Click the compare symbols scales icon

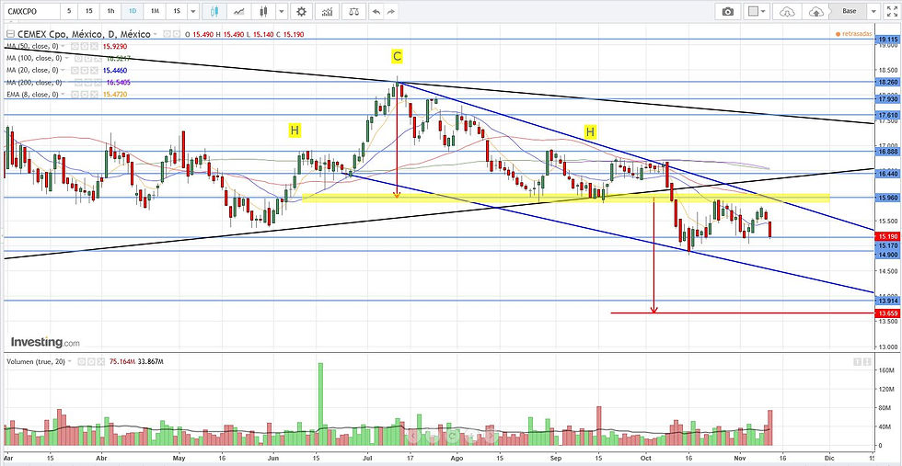pyautogui.click(x=353, y=11)
